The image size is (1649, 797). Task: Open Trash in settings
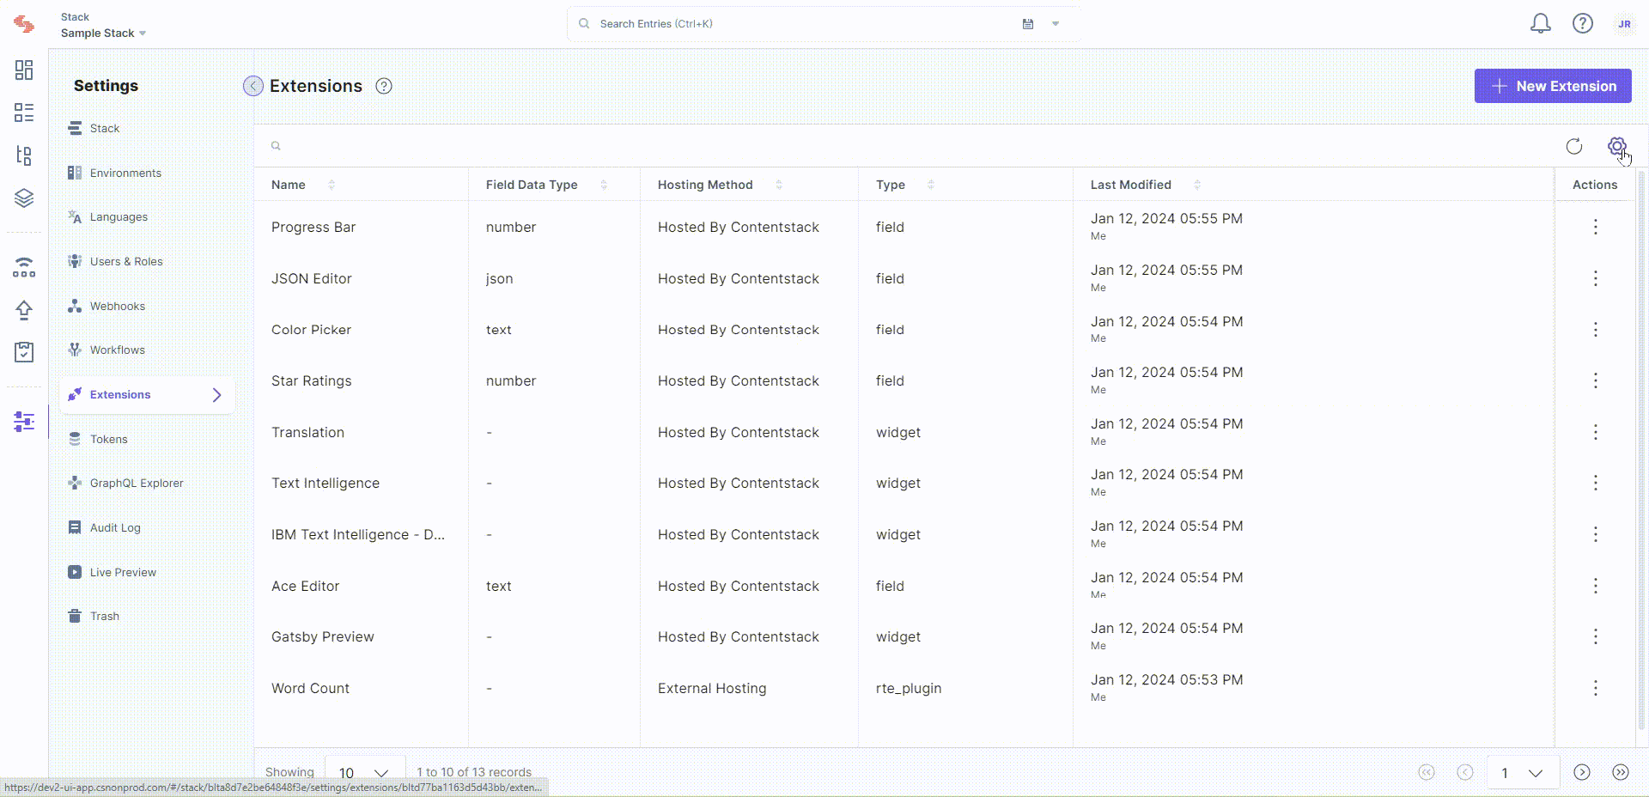click(147, 616)
